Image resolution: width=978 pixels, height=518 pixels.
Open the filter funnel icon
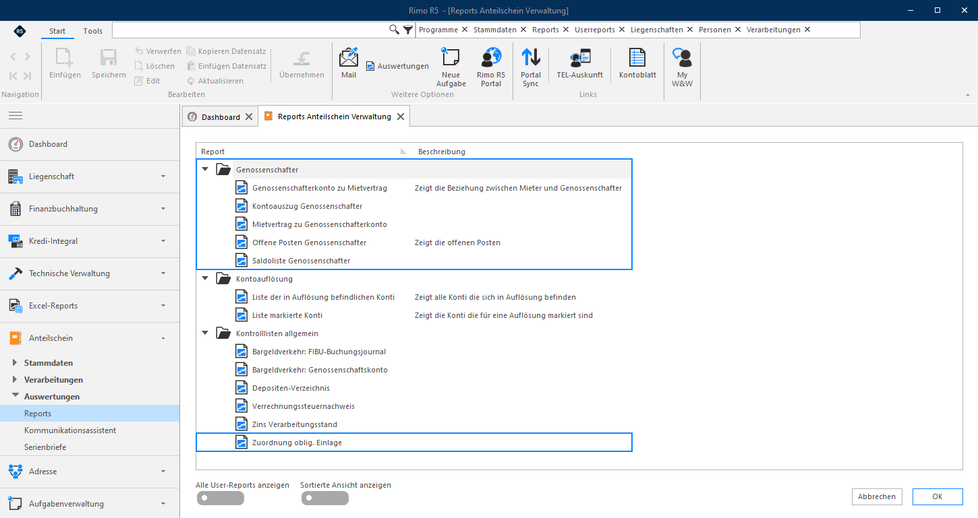tap(408, 30)
